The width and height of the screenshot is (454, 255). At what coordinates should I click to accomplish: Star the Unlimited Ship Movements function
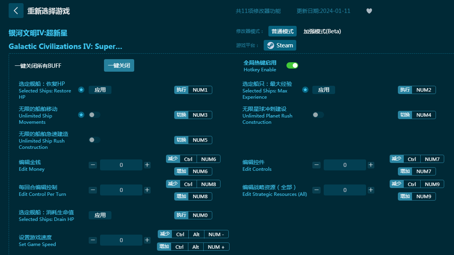click(81, 115)
